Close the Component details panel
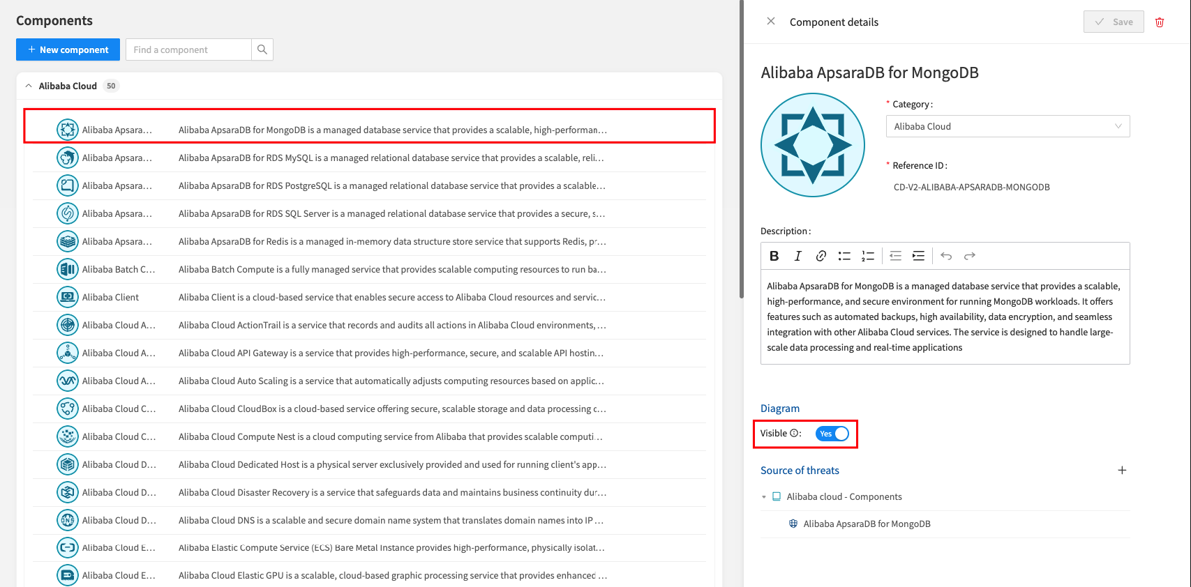The image size is (1191, 587). click(x=771, y=22)
